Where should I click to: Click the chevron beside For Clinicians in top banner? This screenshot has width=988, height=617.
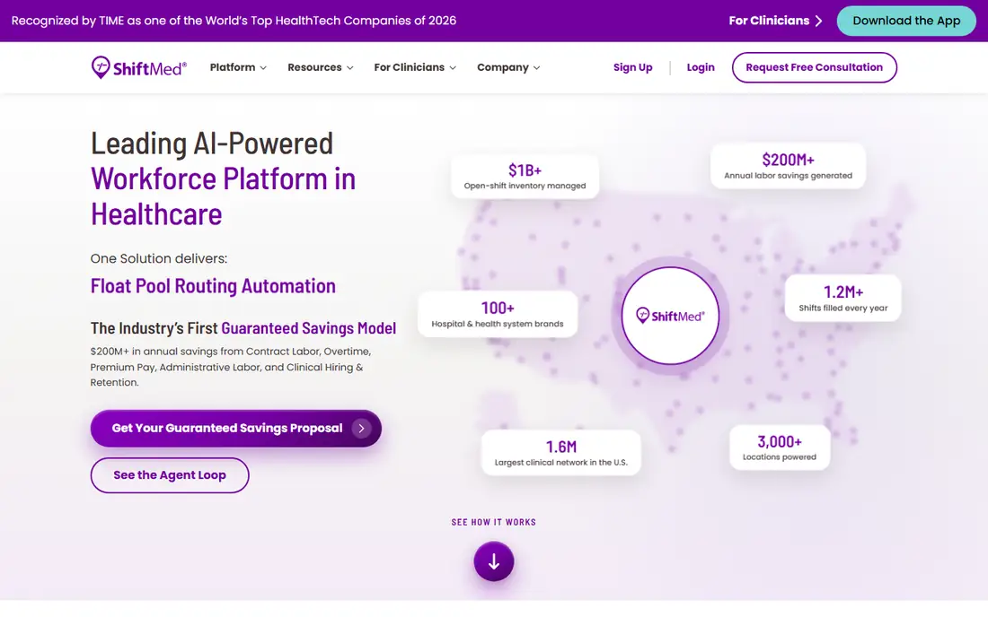(x=818, y=21)
